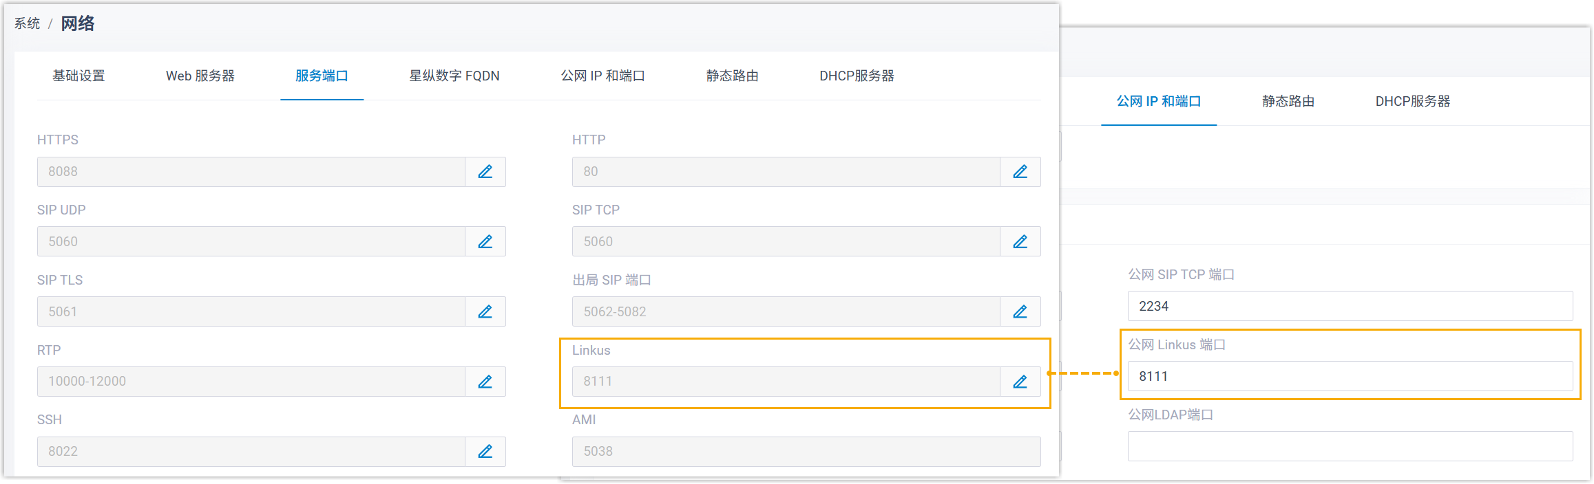Edit the SIP TCP port

[1020, 242]
